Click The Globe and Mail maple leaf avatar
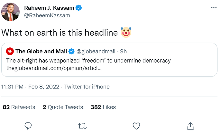 coord(10,51)
